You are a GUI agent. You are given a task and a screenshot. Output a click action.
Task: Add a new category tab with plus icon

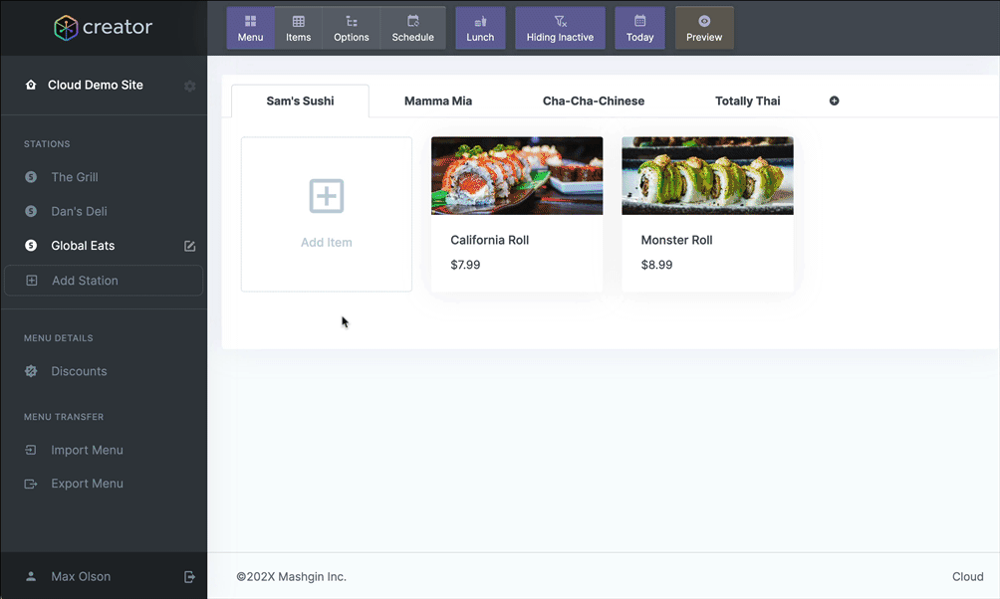[x=835, y=100]
